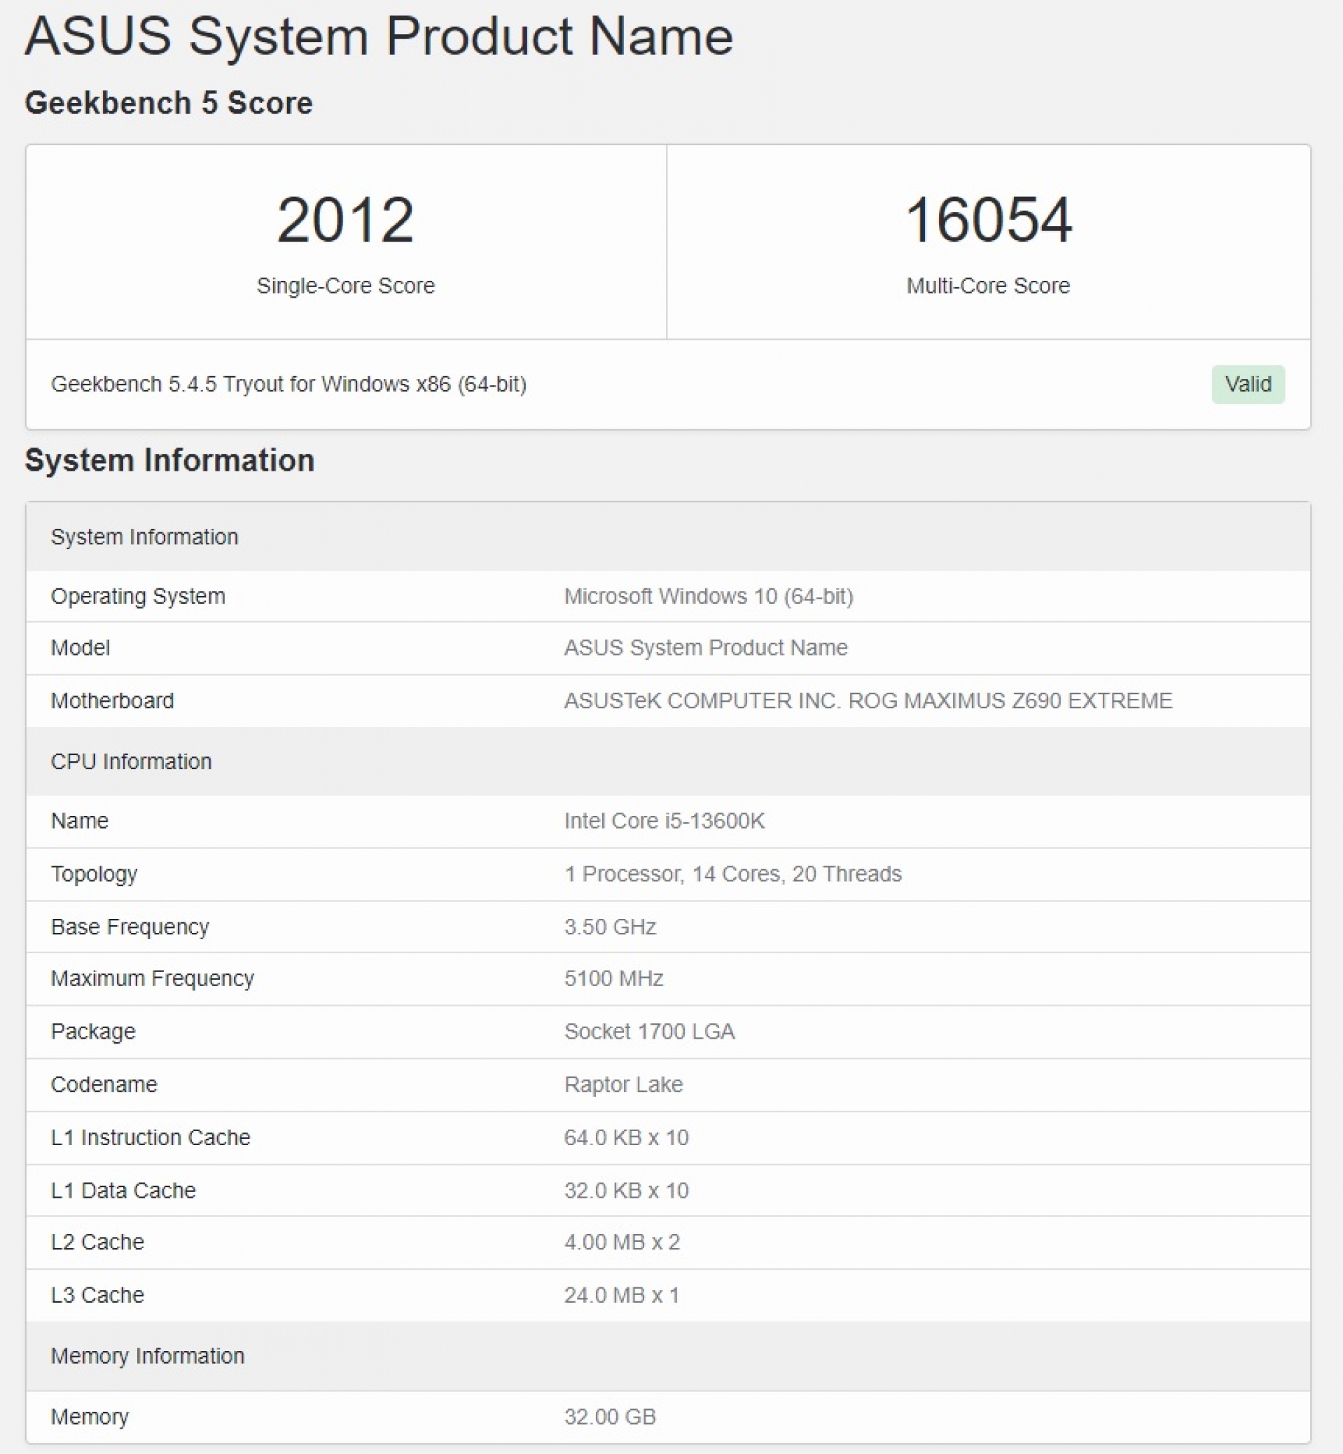1343x1454 pixels.
Task: Select the Socket 1700 LGA value
Action: click(649, 1032)
